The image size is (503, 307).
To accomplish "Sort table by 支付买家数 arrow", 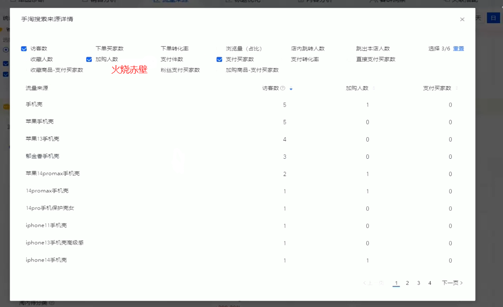I will [x=456, y=88].
